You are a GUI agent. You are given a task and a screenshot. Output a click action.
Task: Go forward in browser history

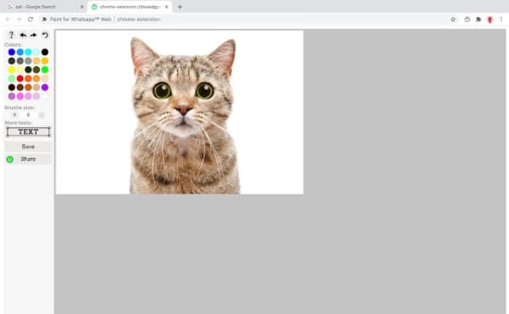point(19,20)
